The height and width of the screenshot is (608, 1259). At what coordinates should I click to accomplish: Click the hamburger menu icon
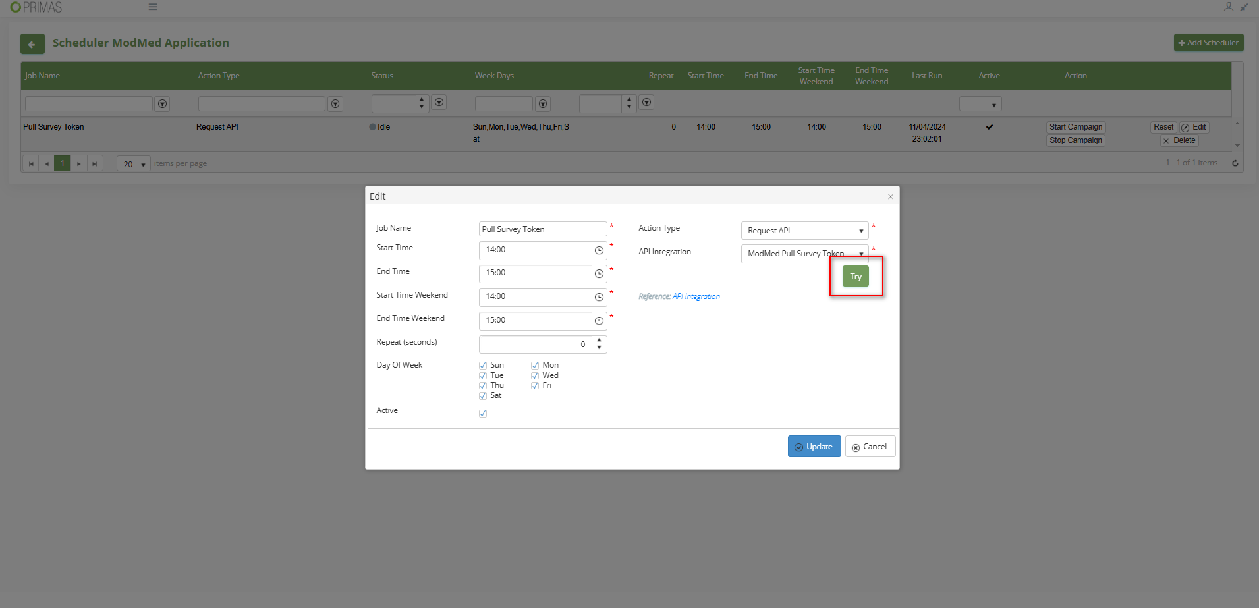153,7
